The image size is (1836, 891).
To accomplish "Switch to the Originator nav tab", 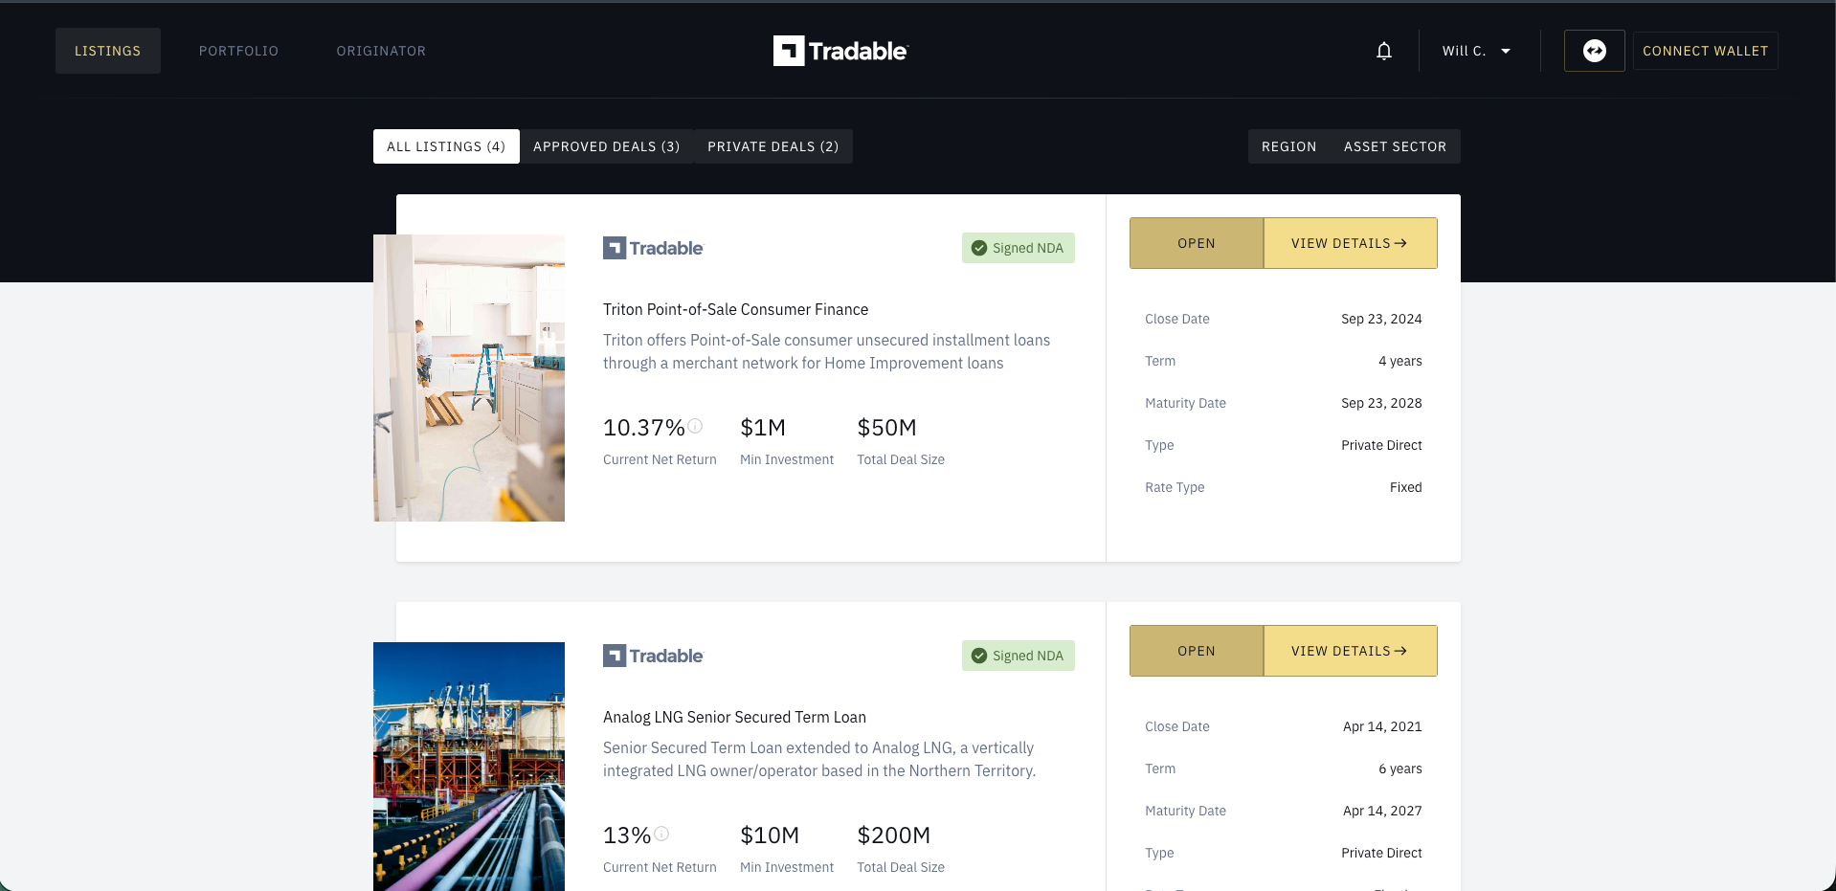I will point(381,51).
